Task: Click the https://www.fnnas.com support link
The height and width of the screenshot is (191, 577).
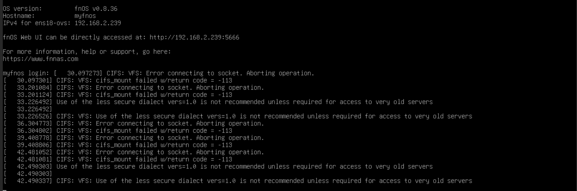Action: [x=41, y=59]
